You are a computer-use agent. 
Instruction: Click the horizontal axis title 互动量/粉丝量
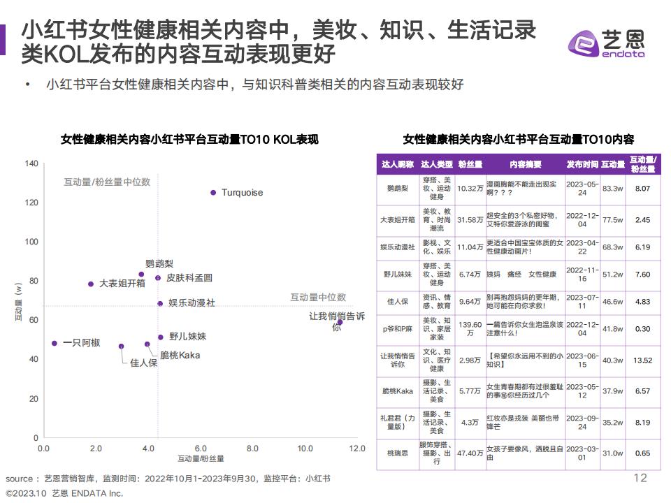201,458
